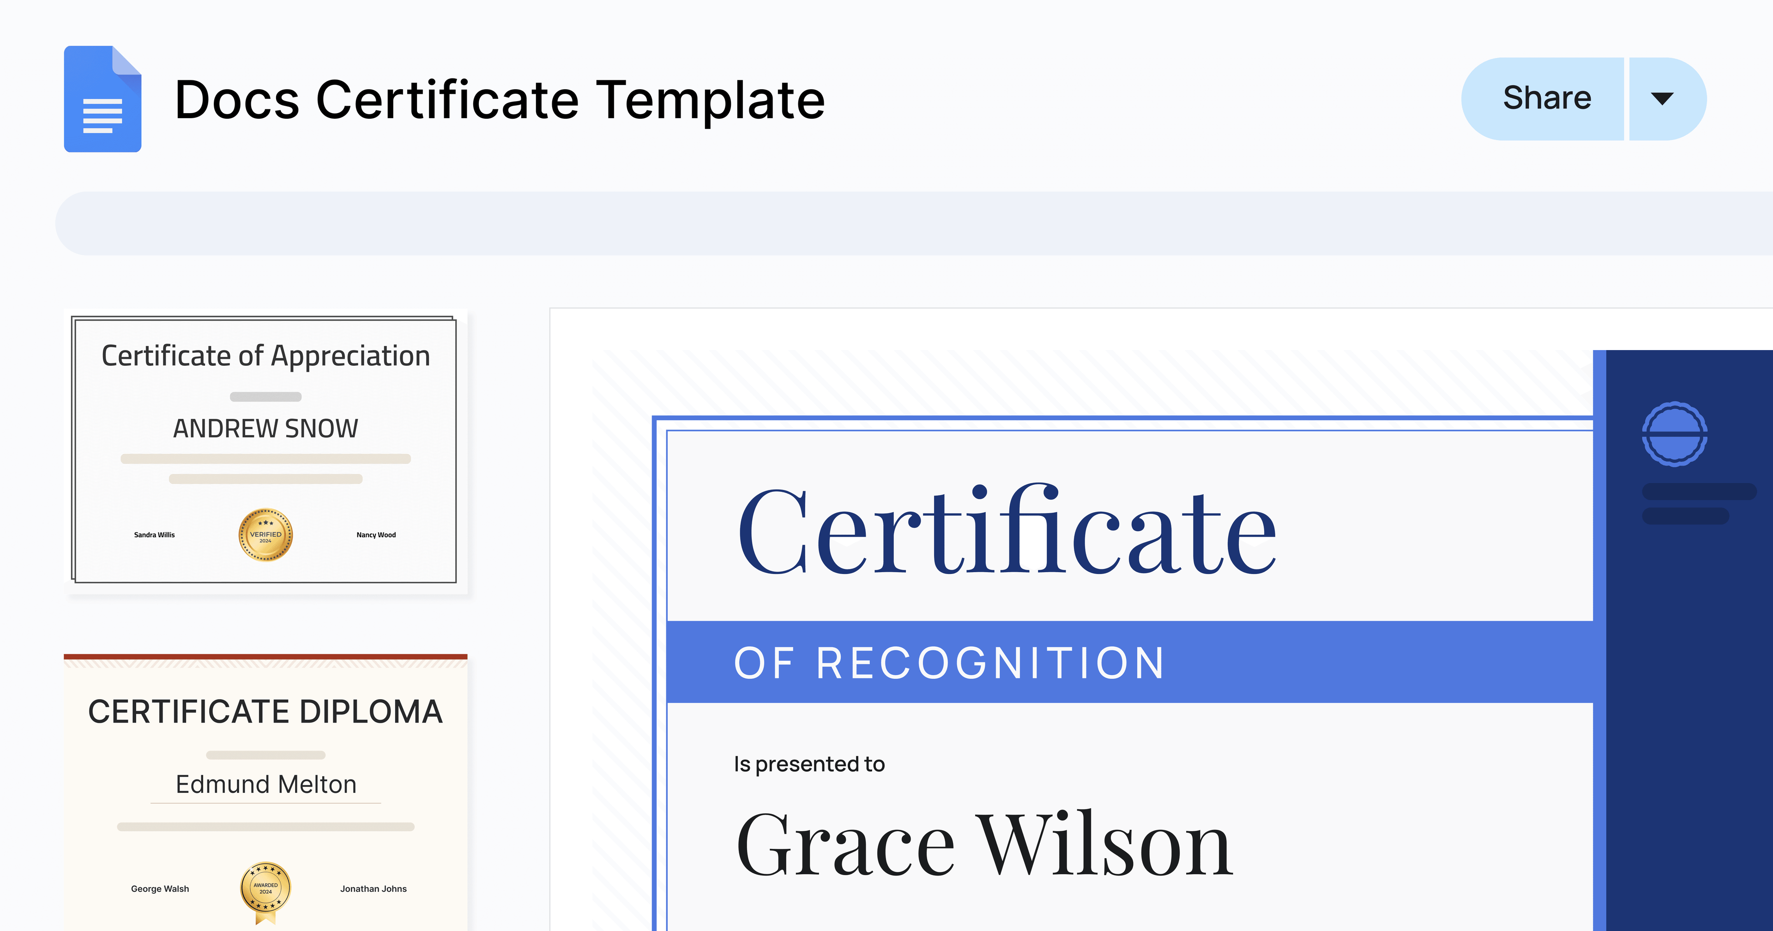Click the Jonathan Johns signature name
1773x931 pixels.
pos(373,889)
